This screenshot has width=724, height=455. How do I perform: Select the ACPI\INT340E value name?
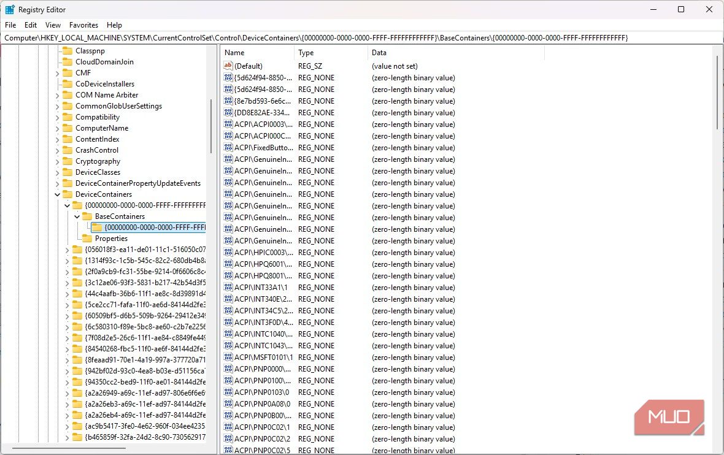click(x=263, y=299)
